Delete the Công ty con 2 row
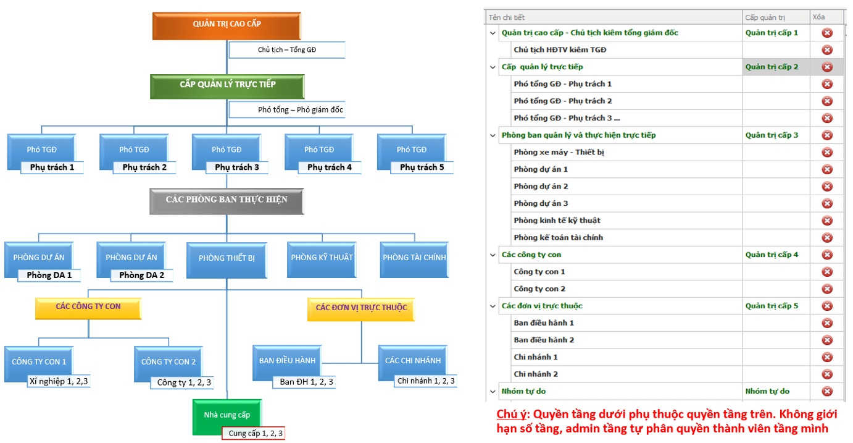 [x=827, y=289]
